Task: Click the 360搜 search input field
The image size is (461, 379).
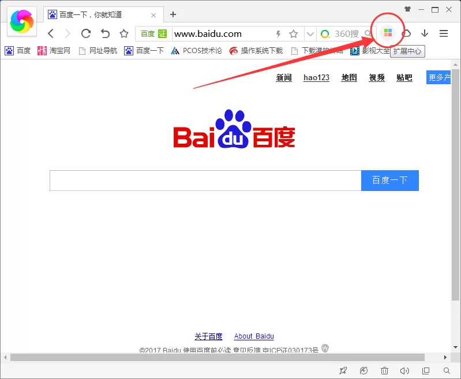Action: (347, 34)
